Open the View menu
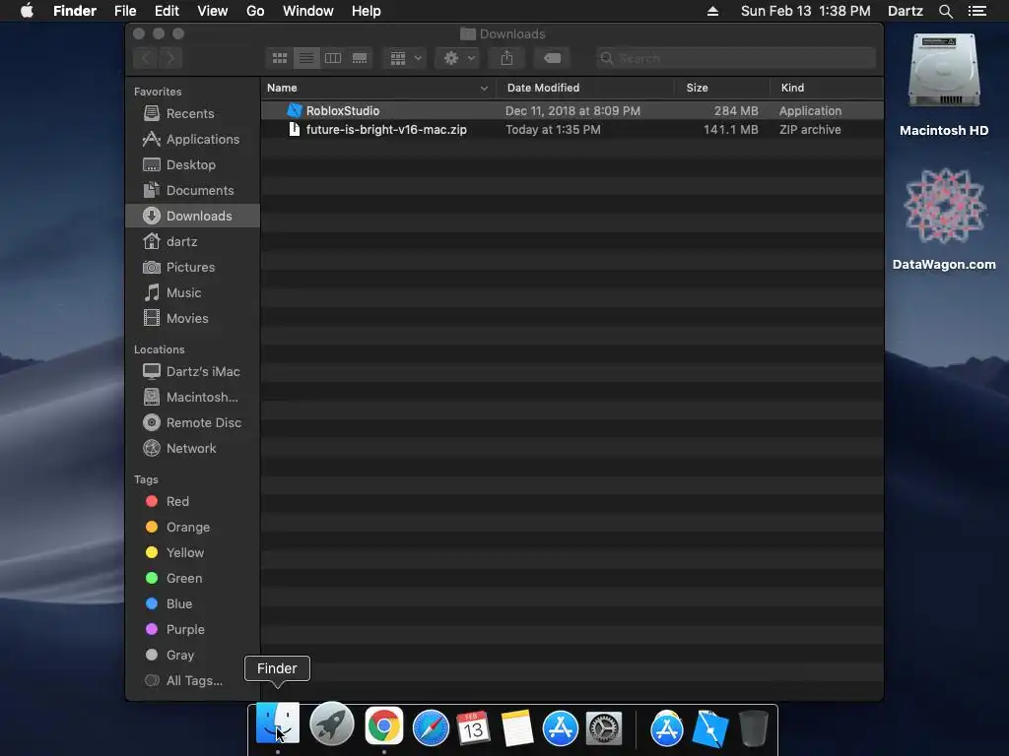This screenshot has width=1009, height=756. [x=213, y=11]
